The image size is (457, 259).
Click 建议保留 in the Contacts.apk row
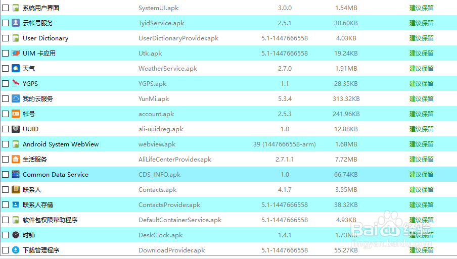coord(422,189)
